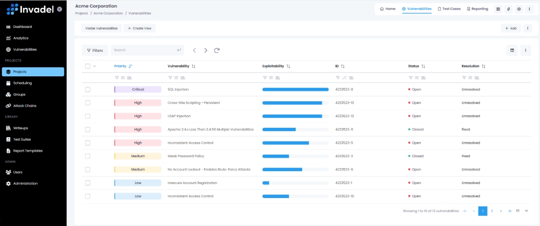The height and width of the screenshot is (226, 540).
Task: Open the page size dropdown showing 10
Action: [521, 211]
